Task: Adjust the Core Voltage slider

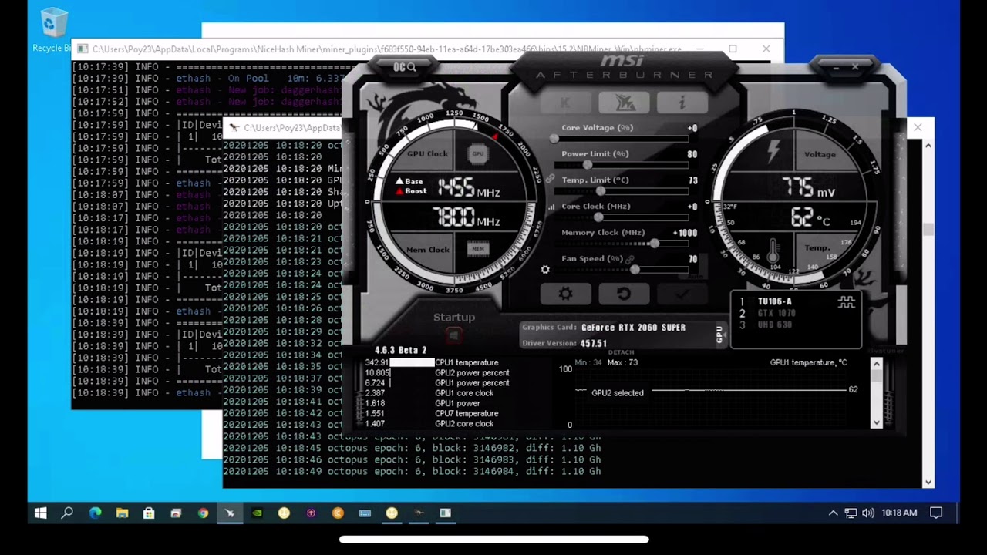Action: pos(622,139)
